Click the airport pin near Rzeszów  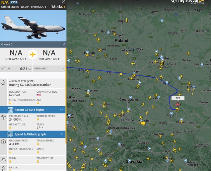[181, 120]
